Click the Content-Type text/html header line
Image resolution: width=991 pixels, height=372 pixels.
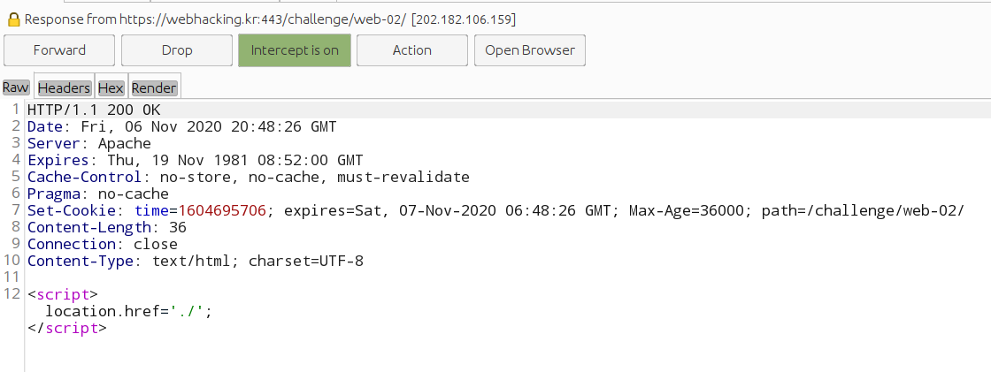(195, 261)
